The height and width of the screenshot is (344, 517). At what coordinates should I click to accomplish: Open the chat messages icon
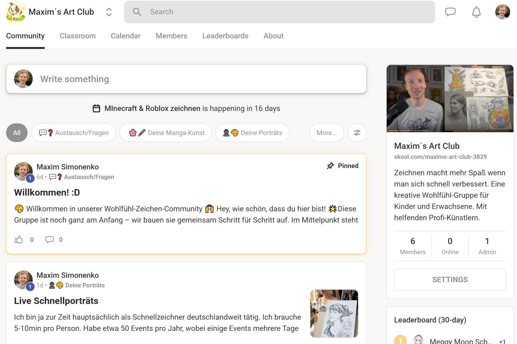(450, 12)
